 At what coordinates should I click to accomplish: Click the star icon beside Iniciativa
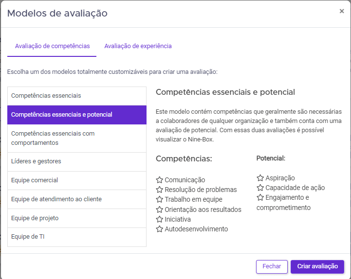pos(159,219)
